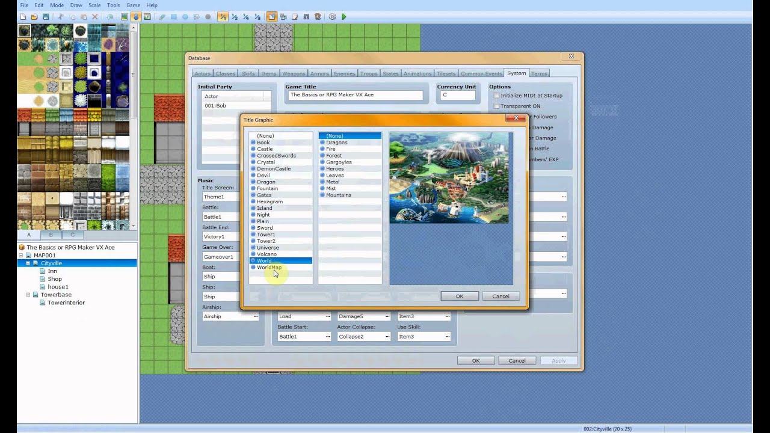Click the Cut toolbar icon
Screen dimensions: 770x433
click(61, 17)
